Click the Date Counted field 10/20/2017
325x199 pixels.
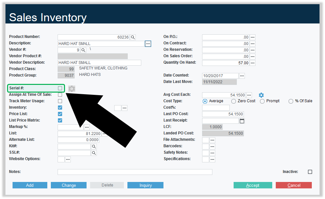[x=220, y=76]
